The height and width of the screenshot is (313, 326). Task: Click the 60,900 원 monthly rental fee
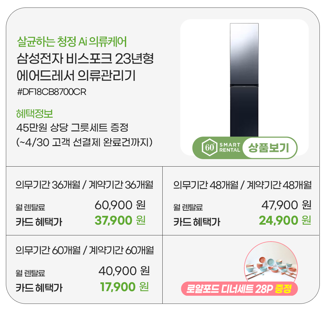click(120, 205)
